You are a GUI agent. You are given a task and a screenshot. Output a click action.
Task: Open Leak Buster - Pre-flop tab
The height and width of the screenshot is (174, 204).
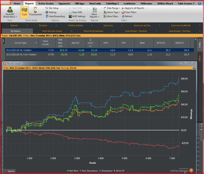pyautogui.click(x=180, y=31)
